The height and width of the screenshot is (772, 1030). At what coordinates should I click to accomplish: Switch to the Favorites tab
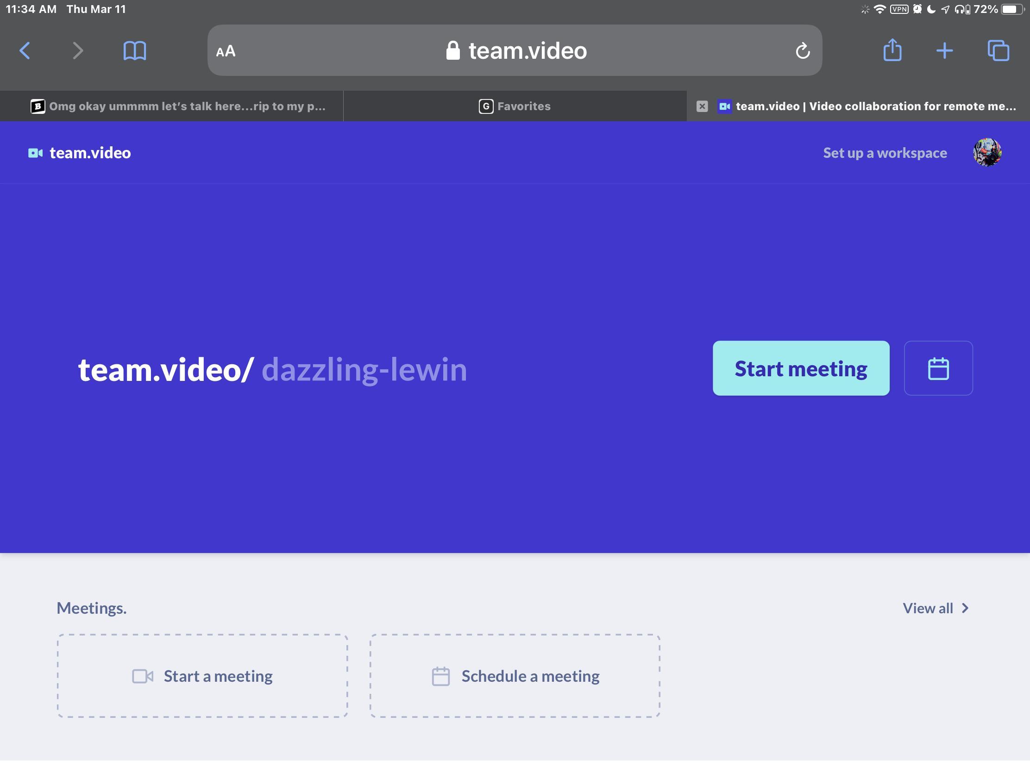click(515, 106)
